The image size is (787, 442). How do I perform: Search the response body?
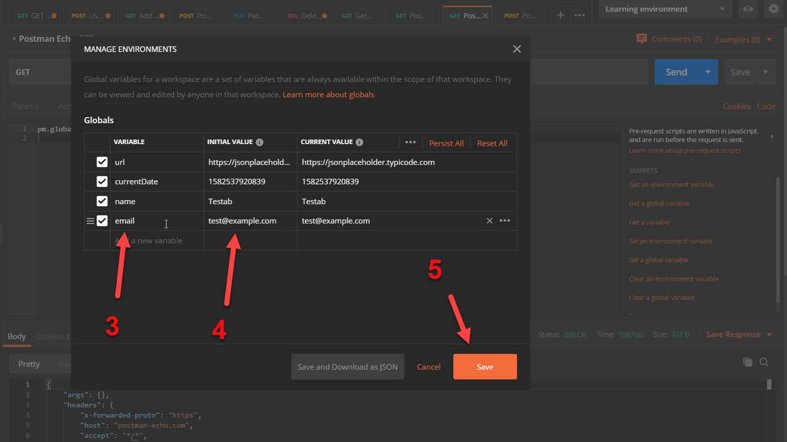[764, 362]
